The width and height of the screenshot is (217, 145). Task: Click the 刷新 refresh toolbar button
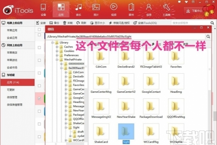point(81,23)
